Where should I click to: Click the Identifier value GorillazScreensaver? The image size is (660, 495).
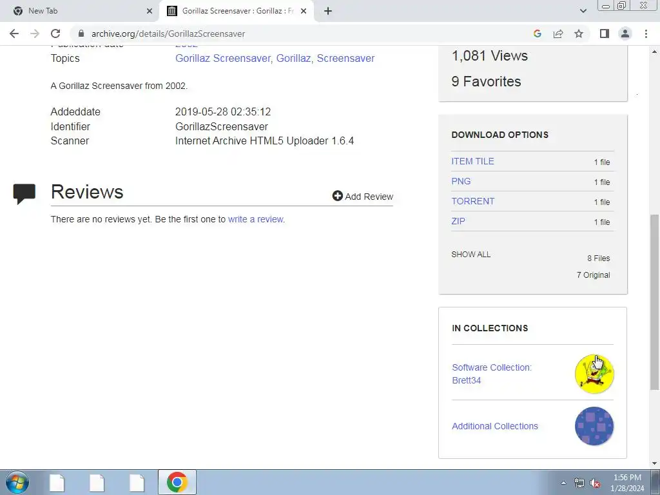pos(222,126)
